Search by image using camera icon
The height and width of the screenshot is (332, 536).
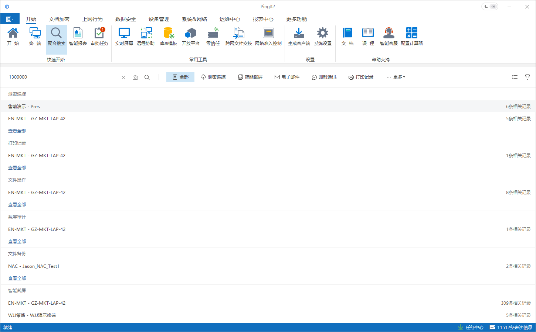[135, 77]
